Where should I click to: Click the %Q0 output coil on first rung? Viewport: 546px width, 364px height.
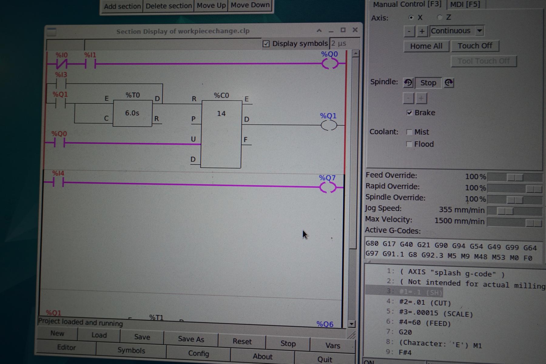(330, 64)
